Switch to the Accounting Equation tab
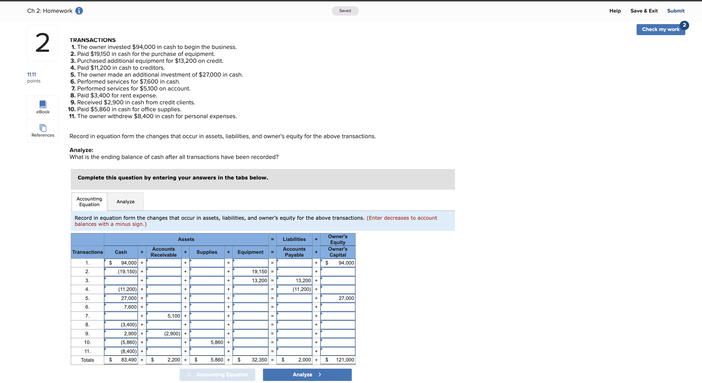Screen dimensions: 702x383 coord(89,201)
